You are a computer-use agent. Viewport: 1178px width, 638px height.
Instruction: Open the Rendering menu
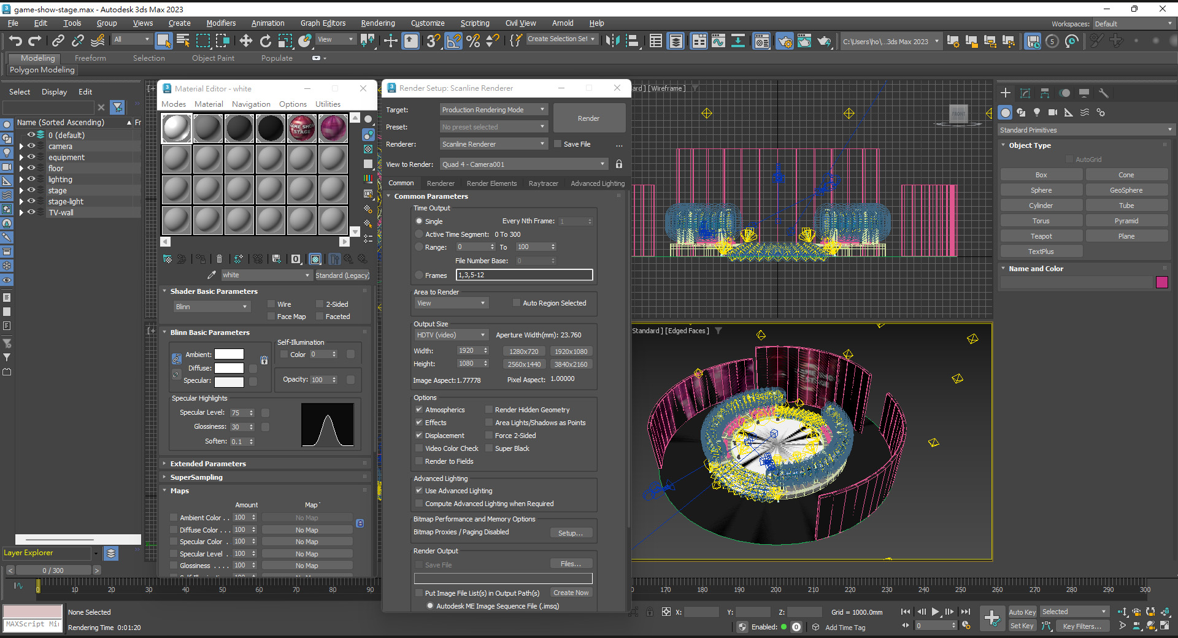pyautogui.click(x=377, y=23)
